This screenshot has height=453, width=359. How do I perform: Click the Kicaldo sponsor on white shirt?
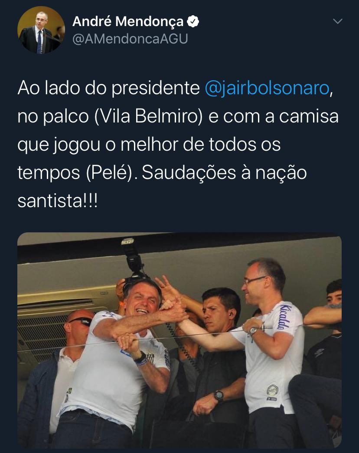click(284, 316)
